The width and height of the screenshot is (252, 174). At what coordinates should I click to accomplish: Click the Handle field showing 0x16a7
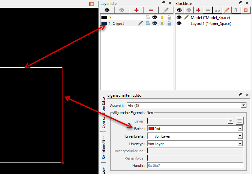[x=195, y=165]
